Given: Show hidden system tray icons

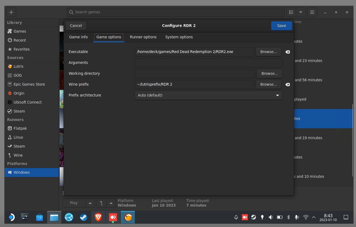Looking at the screenshot, I should [x=314, y=217].
